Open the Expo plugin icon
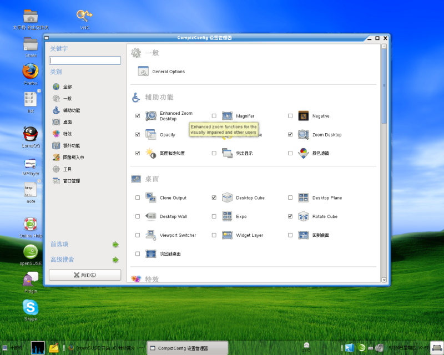This screenshot has height=355, width=444. tap(227, 216)
